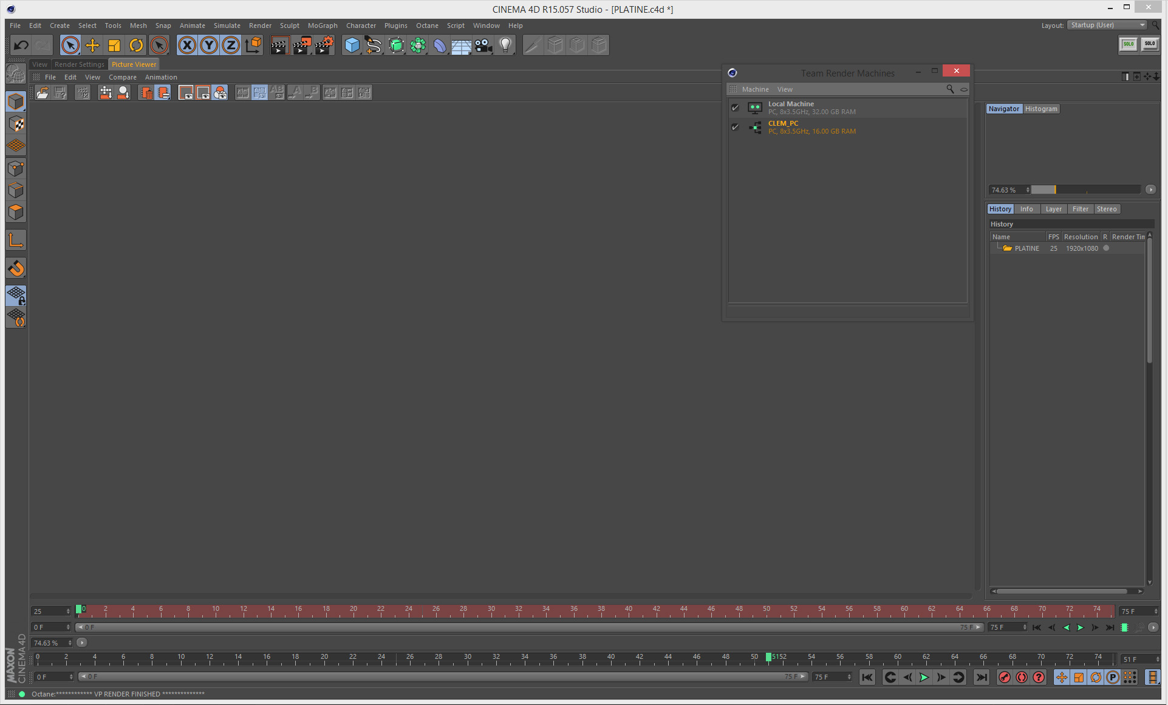Click the Light bulb object icon
This screenshot has width=1168, height=705.
click(x=505, y=45)
